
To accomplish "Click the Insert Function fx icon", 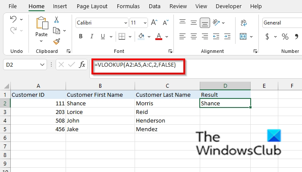I will pos(82,64).
